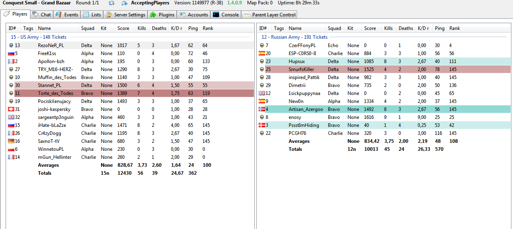Open the Parent Layer Control tab
Screen dimensions: 513x229
(269, 15)
